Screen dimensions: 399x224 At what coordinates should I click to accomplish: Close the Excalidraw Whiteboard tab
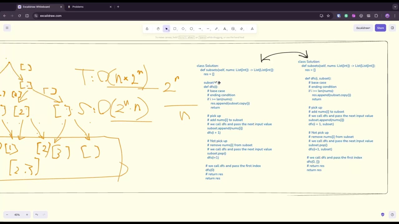pos(61,7)
